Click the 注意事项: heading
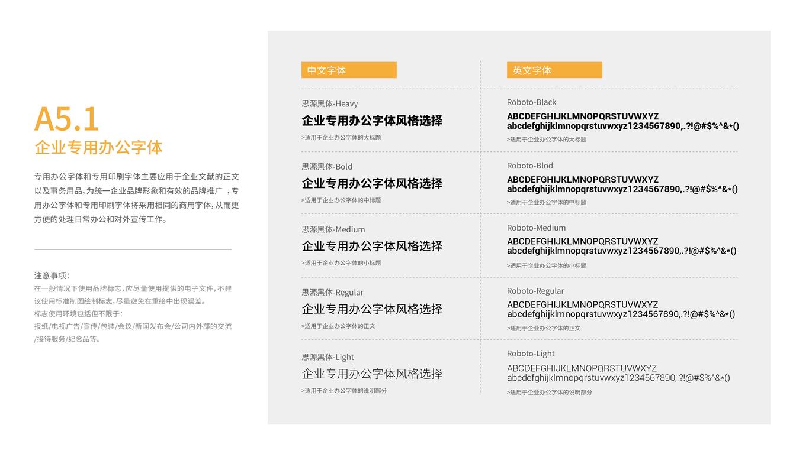This screenshot has width=809, height=454. 52,275
